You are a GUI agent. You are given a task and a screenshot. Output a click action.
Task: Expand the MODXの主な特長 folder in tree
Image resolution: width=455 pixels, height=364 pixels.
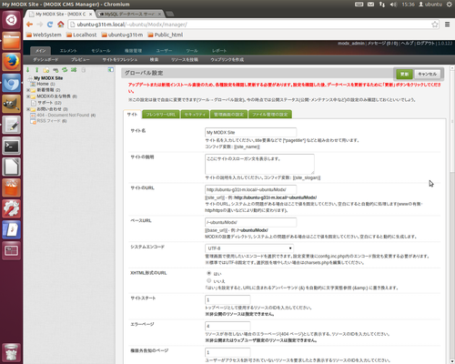click(28, 96)
